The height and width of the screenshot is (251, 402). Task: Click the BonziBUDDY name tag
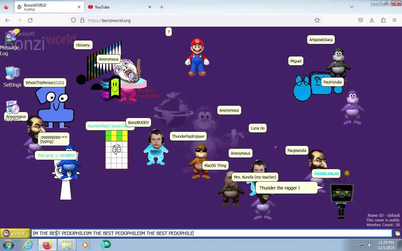tap(139, 122)
